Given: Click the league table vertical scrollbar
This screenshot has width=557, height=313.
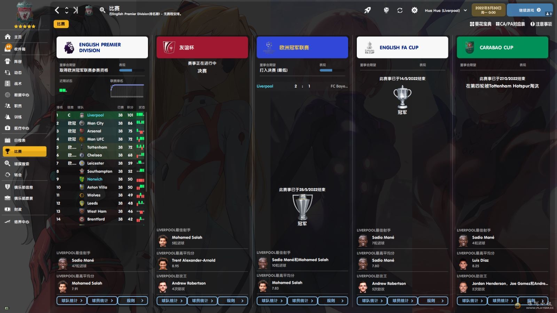Looking at the screenshot, I should point(146,151).
